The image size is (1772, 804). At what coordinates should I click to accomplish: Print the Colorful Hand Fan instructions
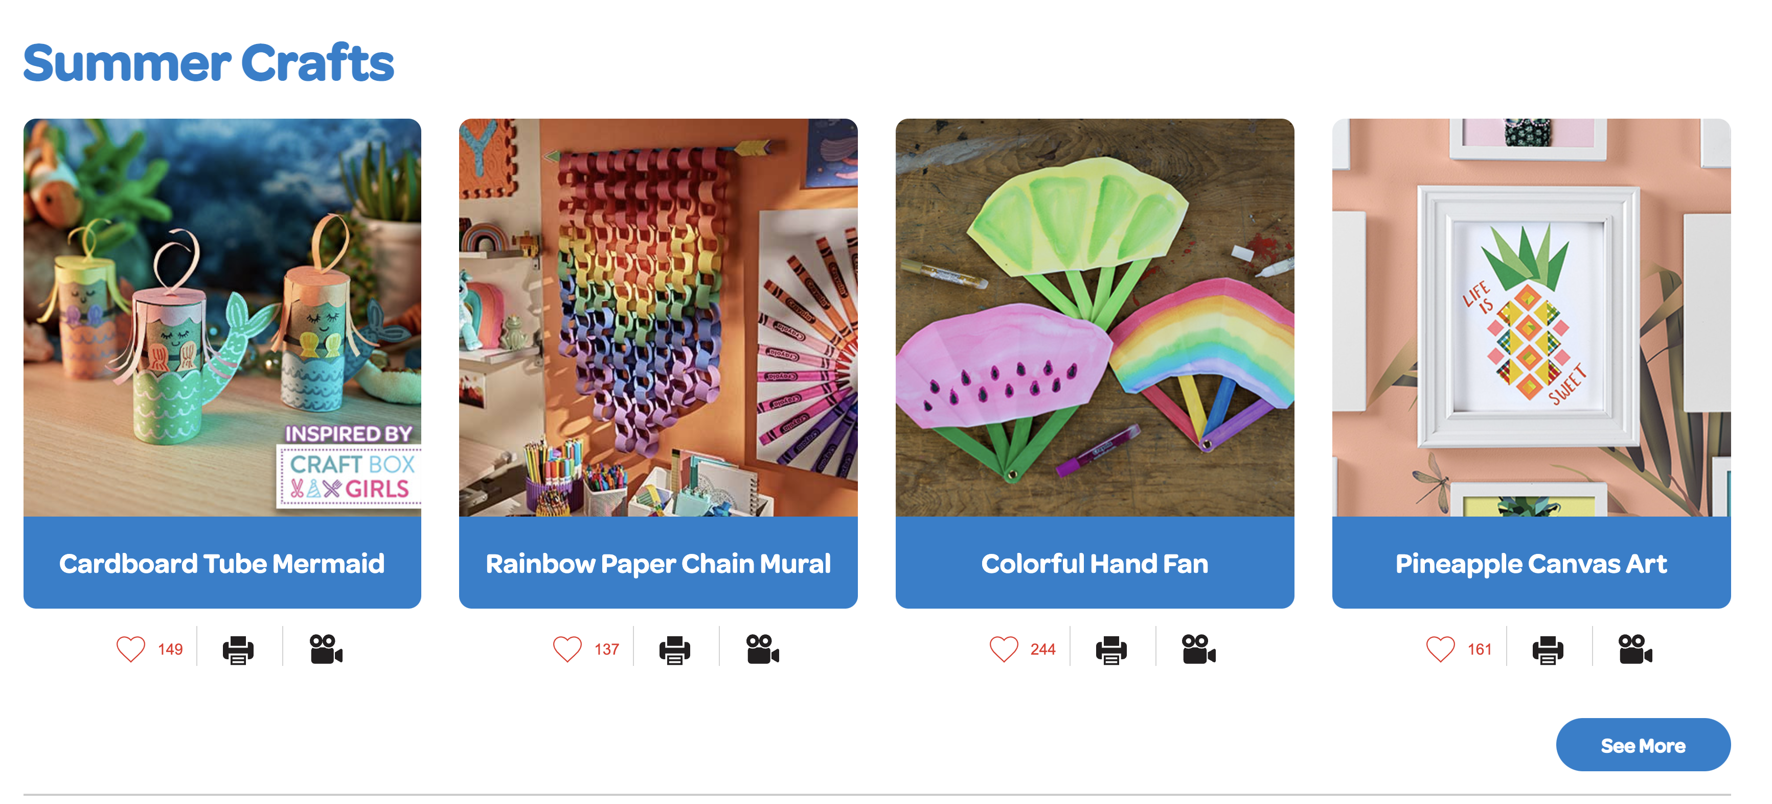[1111, 650]
